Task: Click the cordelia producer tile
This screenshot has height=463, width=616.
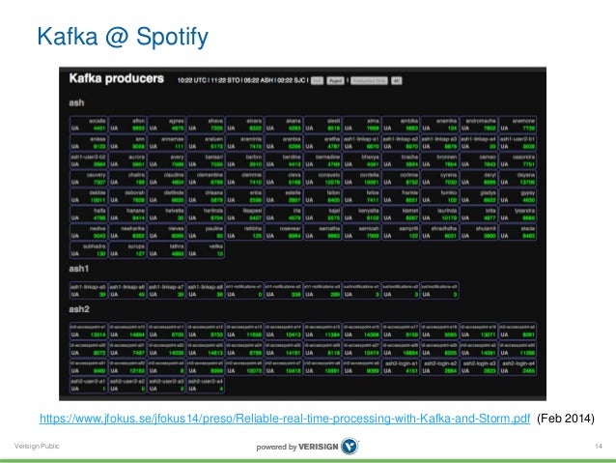Action: click(x=361, y=179)
